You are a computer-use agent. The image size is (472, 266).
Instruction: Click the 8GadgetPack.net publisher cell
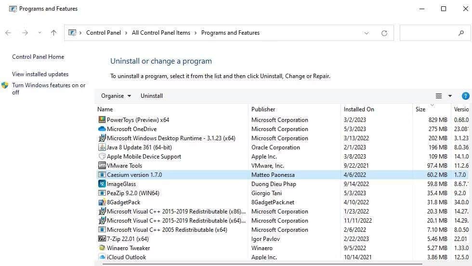point(273,202)
